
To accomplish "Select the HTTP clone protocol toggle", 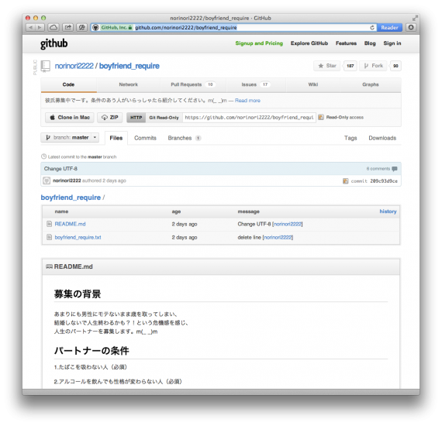I will click(x=136, y=118).
